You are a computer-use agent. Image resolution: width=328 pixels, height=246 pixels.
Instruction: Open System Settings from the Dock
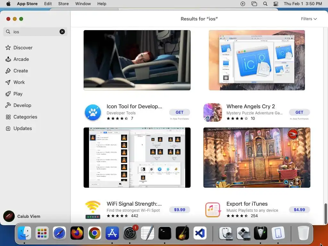click(x=130, y=233)
